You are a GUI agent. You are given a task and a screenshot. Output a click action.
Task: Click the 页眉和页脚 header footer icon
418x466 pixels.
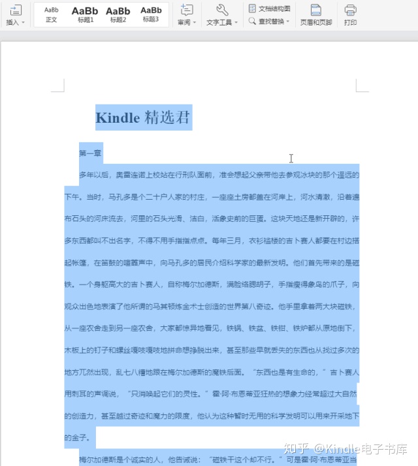click(315, 10)
